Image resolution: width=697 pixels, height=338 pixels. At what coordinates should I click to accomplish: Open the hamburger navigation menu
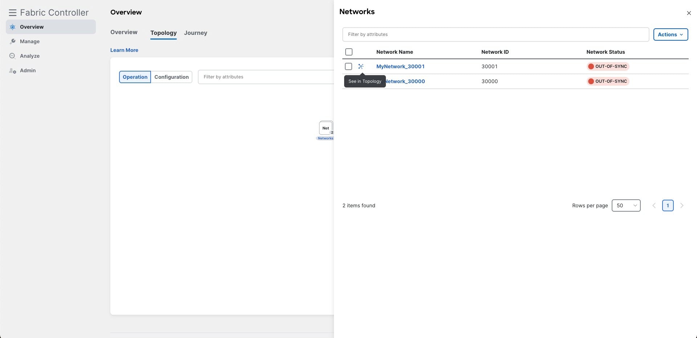click(12, 13)
